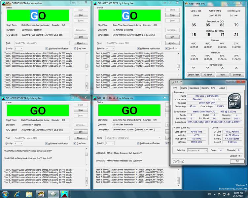Select the CPU tab in CPU-Z

(x=175, y=88)
